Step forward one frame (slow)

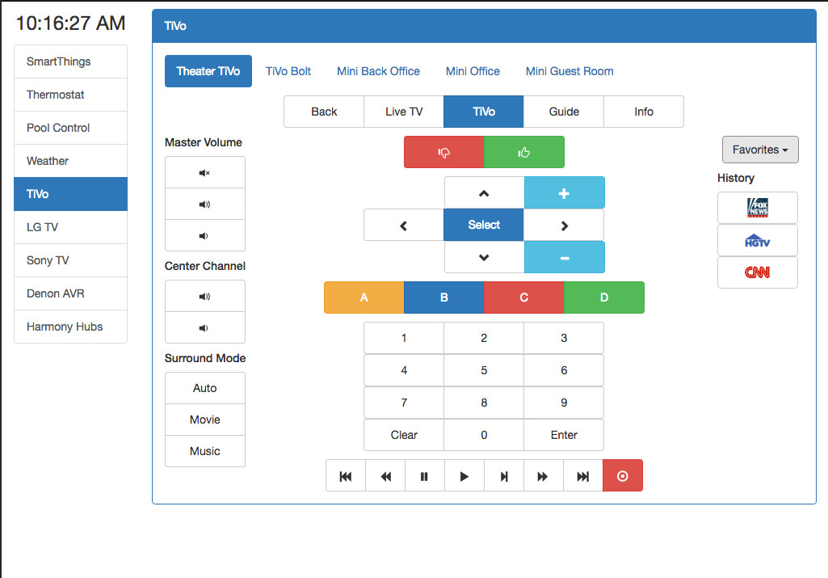coord(504,476)
